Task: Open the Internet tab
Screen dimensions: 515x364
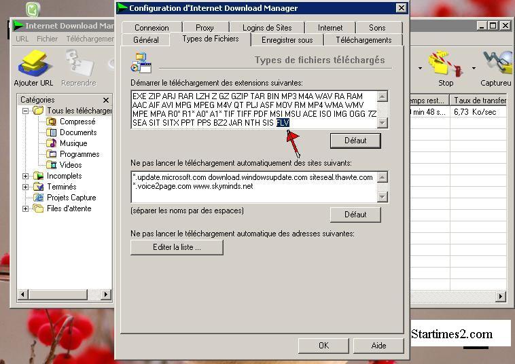Action: tap(330, 28)
